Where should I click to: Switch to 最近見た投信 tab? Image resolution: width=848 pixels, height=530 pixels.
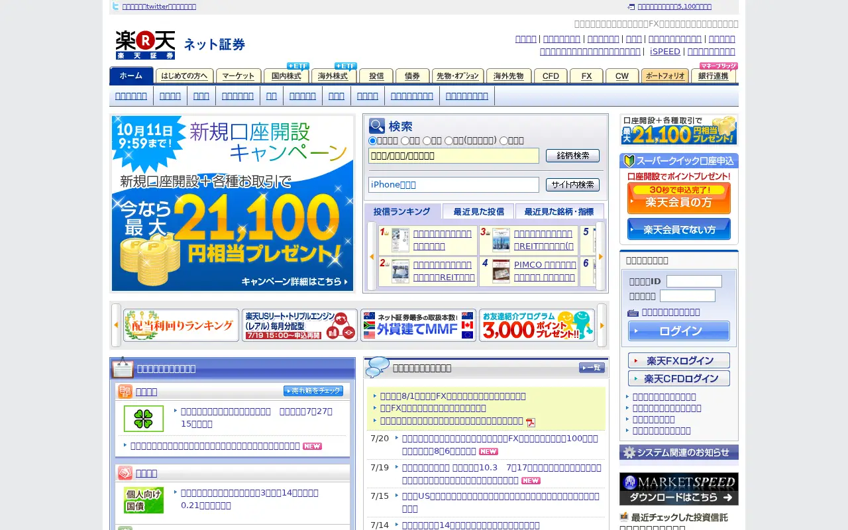click(478, 212)
